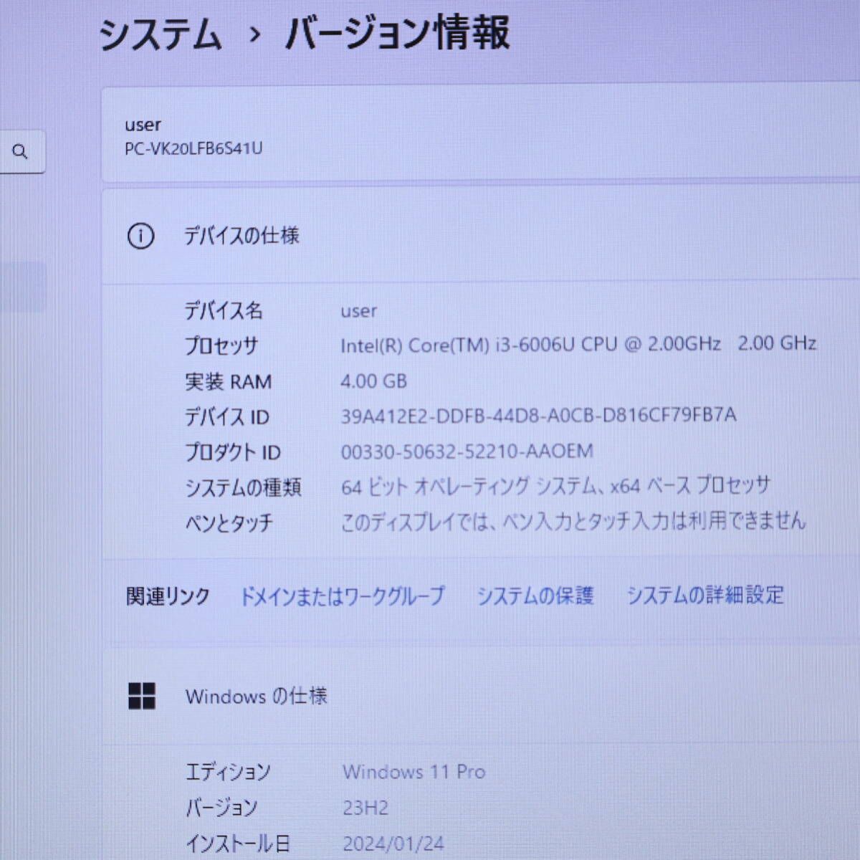This screenshot has height=860, width=860.
Task: Click the デバイス名 label
Action: (x=224, y=310)
